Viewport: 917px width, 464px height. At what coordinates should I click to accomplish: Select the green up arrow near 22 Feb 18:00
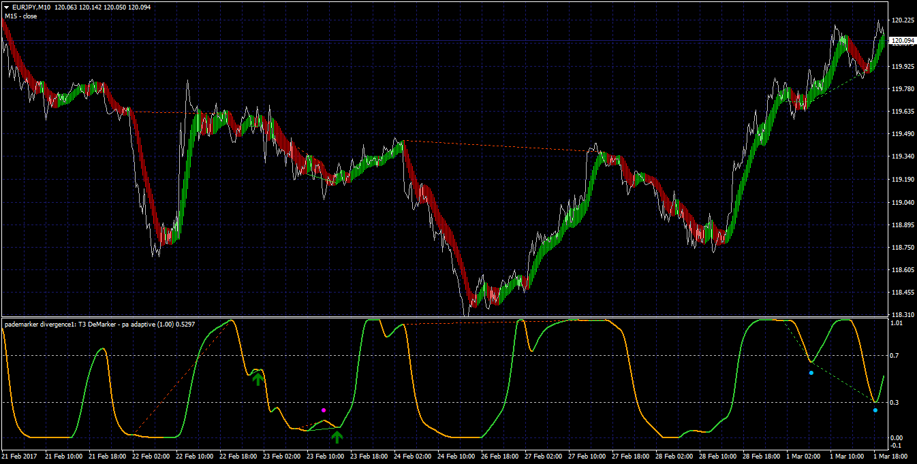click(x=258, y=378)
